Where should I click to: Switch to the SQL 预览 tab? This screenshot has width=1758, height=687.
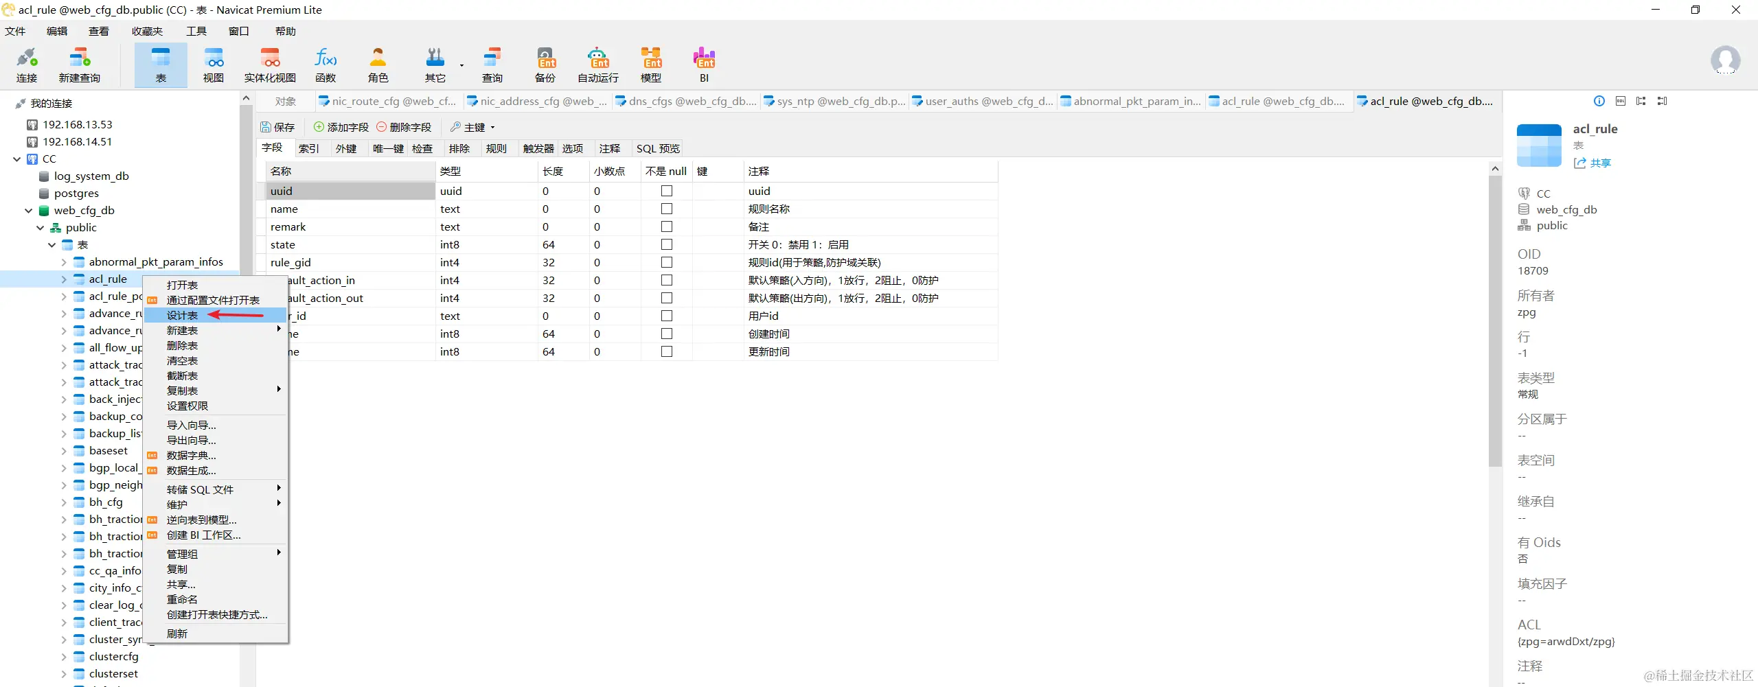pyautogui.click(x=658, y=148)
